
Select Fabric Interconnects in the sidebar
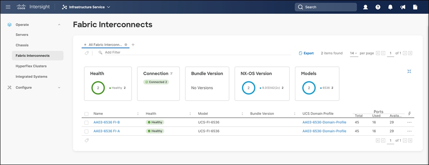38,56
